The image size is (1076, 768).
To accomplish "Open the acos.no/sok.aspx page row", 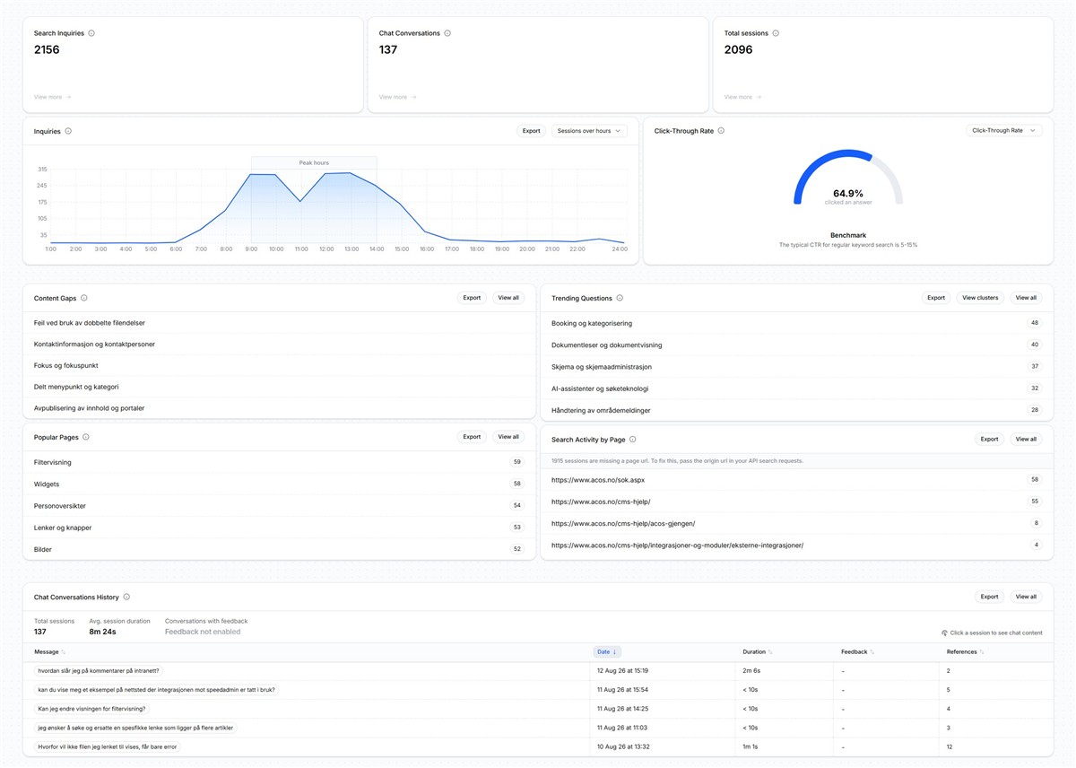I will coord(796,480).
